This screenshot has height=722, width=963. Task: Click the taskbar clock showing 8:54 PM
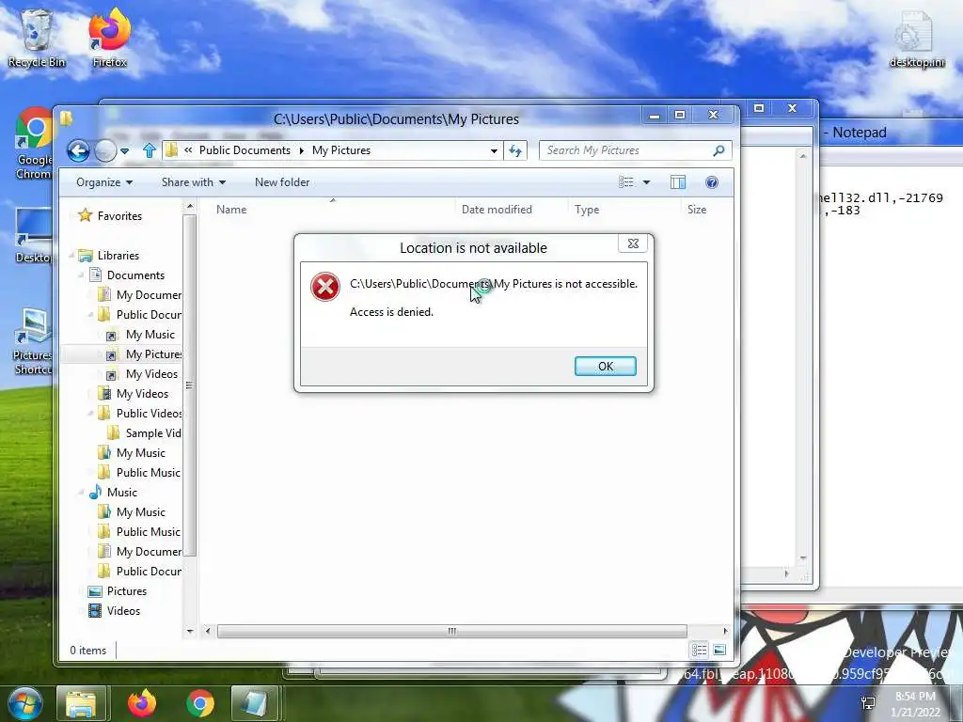915,704
